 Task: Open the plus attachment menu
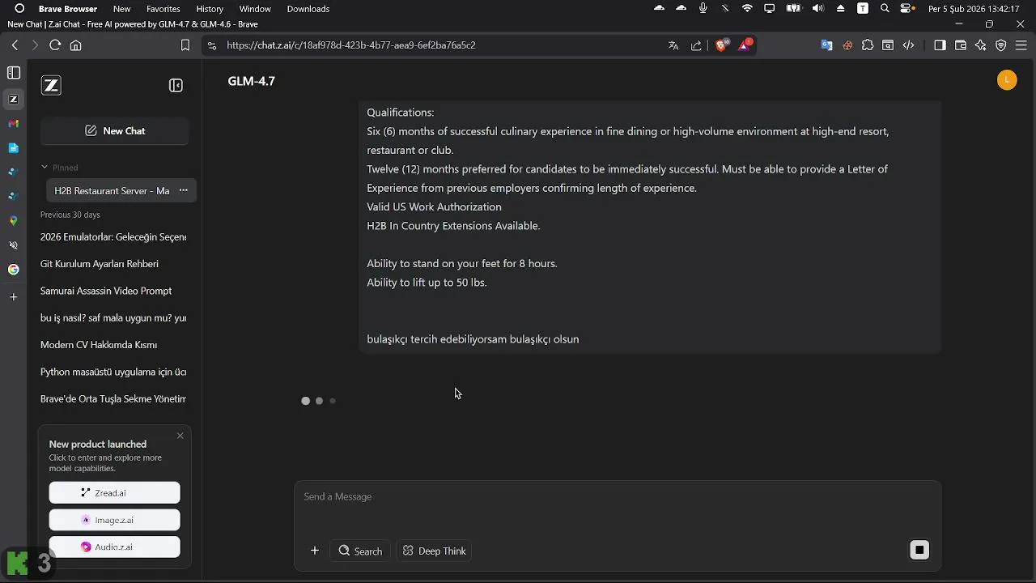(315, 551)
